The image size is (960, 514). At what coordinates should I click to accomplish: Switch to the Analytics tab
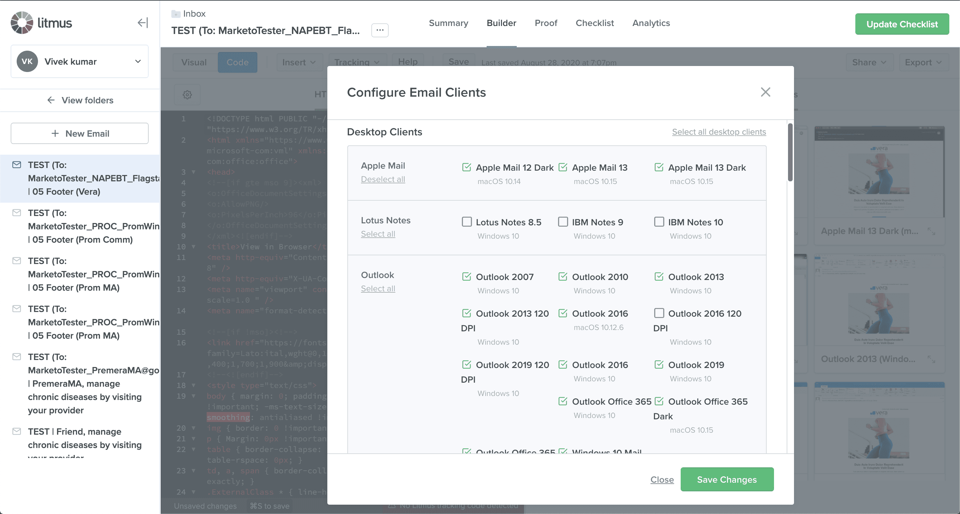(651, 23)
